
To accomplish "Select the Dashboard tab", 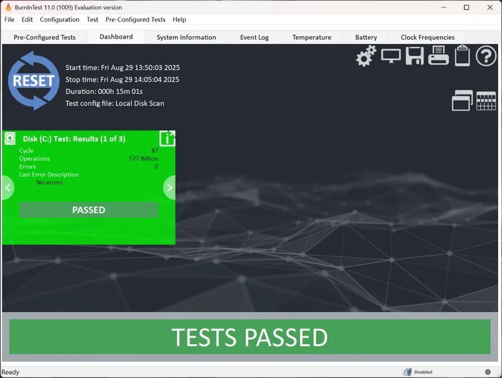I will (x=116, y=37).
